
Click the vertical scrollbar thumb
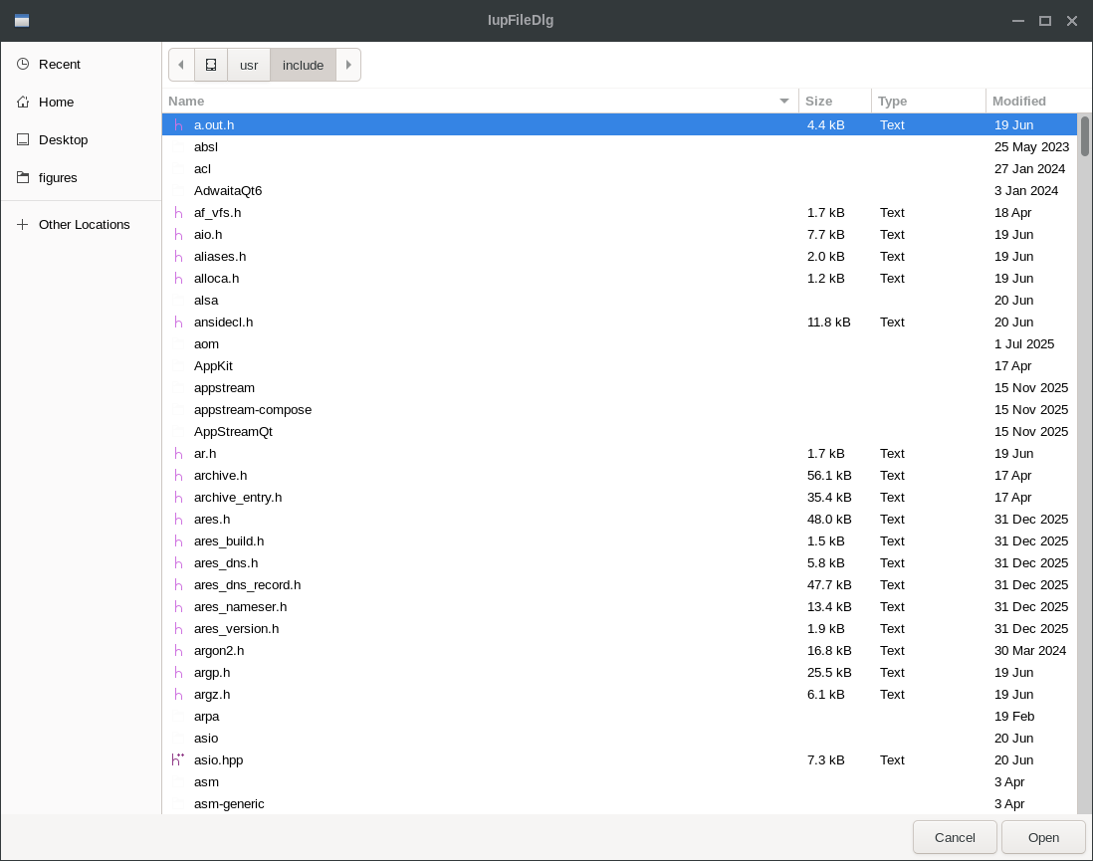click(x=1085, y=136)
